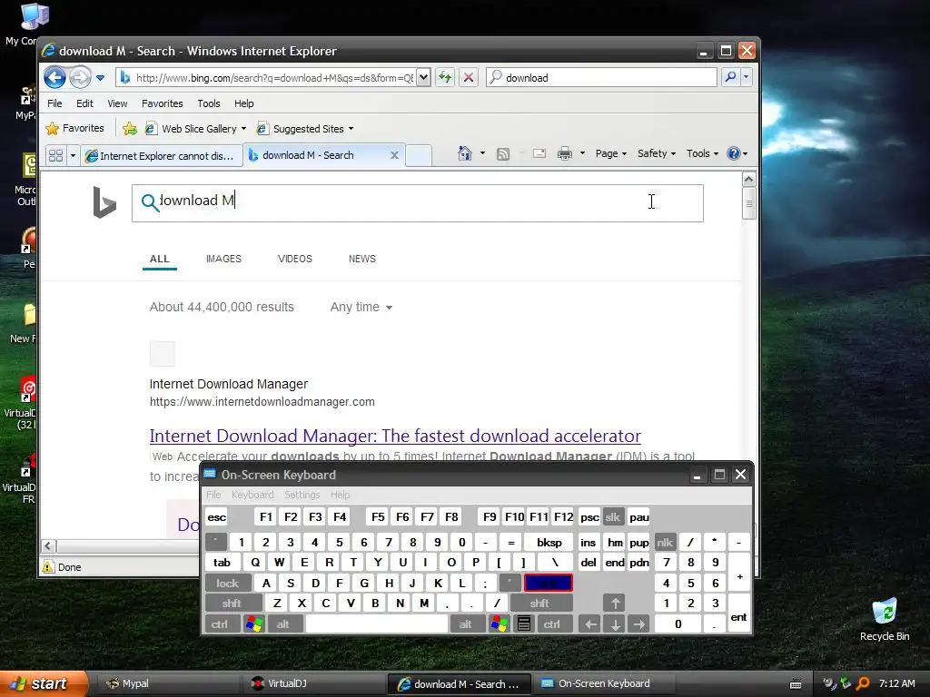Toggle the right shft key
930x697 pixels.
pyautogui.click(x=540, y=604)
